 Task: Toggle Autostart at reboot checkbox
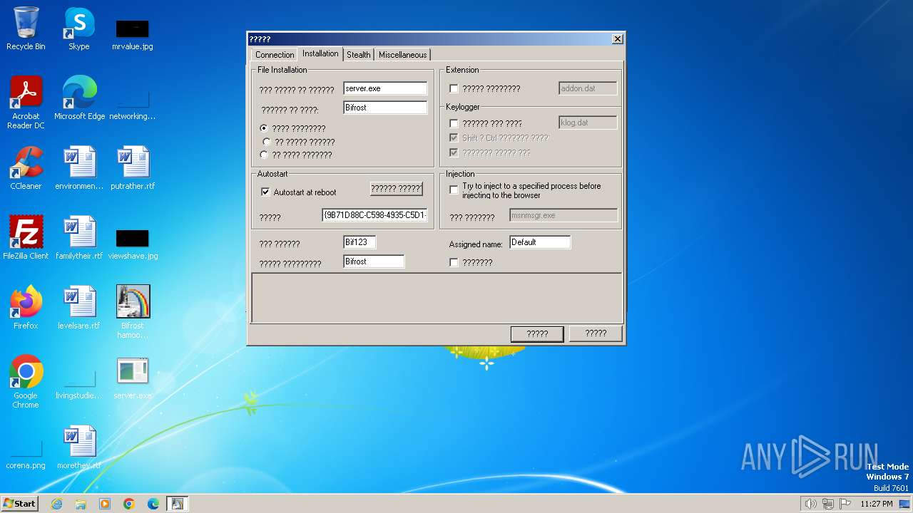pyautogui.click(x=265, y=192)
